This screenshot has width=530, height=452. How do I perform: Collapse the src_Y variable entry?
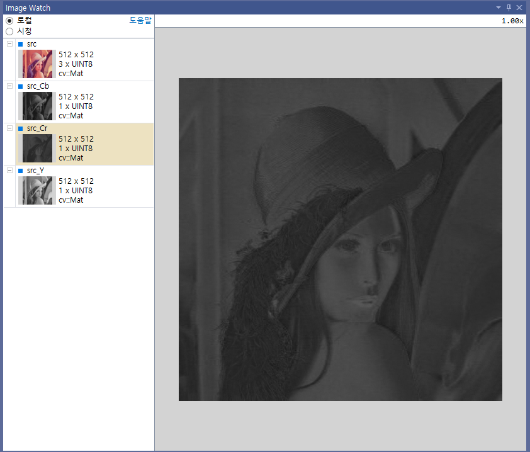[x=10, y=171]
